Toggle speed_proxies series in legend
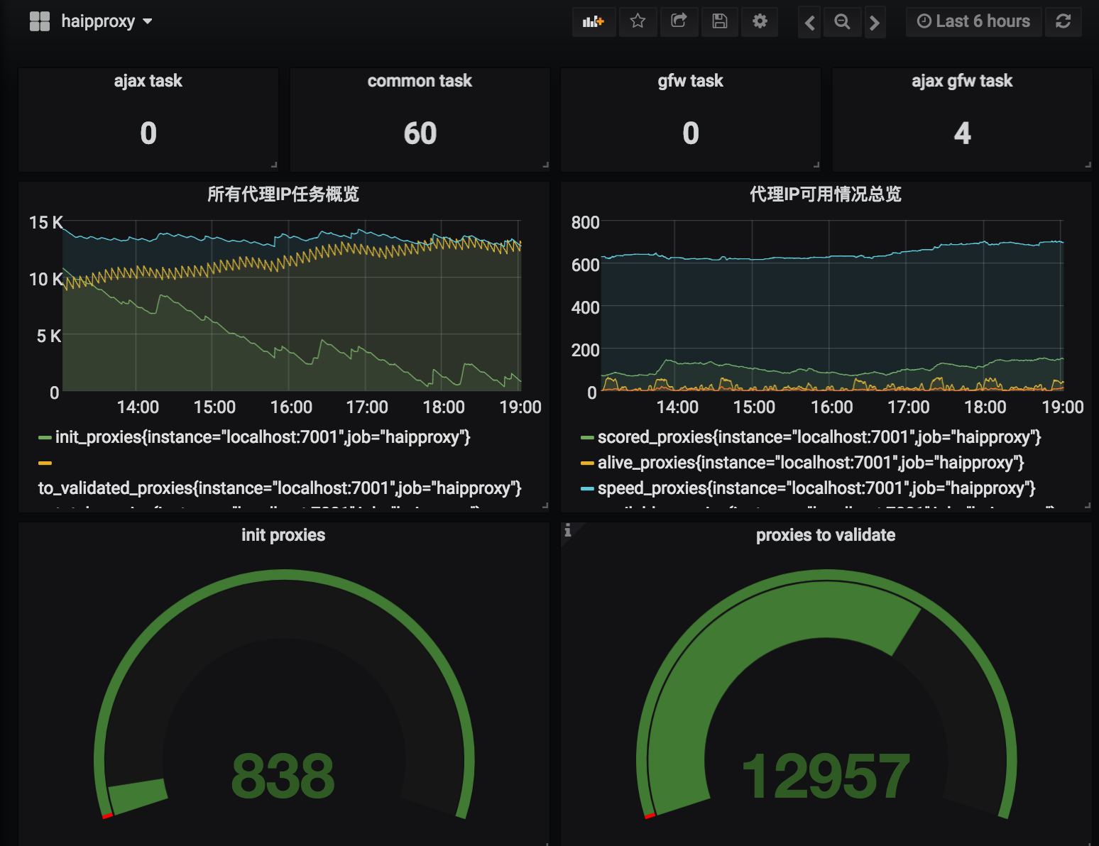The image size is (1099, 846). coord(816,488)
